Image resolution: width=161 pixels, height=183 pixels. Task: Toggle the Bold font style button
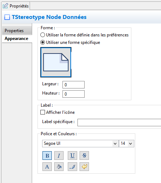tap(47, 156)
